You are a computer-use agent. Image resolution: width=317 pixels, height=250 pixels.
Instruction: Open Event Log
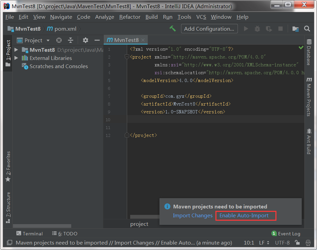pos(286,233)
